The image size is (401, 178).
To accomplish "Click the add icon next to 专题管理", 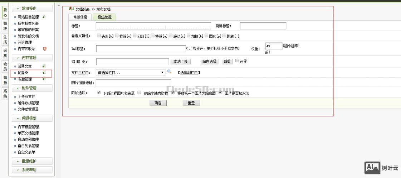I will coord(44,79).
